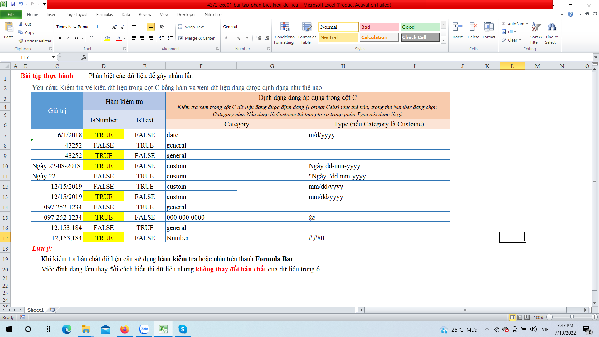Open the Sort & Filter tool
Image resolution: width=599 pixels, height=337 pixels.
pos(536,27)
